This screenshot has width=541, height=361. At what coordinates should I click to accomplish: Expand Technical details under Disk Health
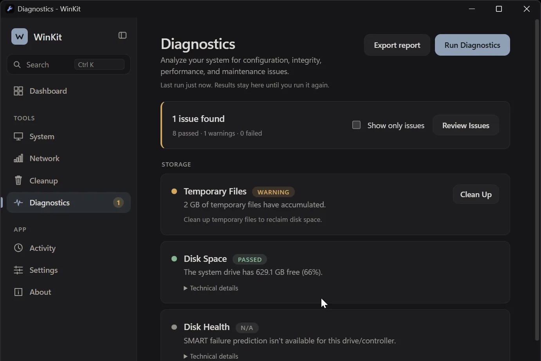[x=211, y=356]
